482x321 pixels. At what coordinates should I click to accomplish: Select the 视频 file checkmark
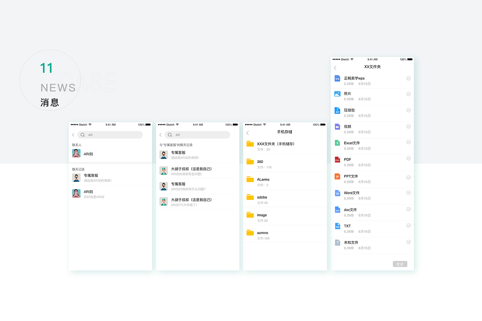point(409,126)
